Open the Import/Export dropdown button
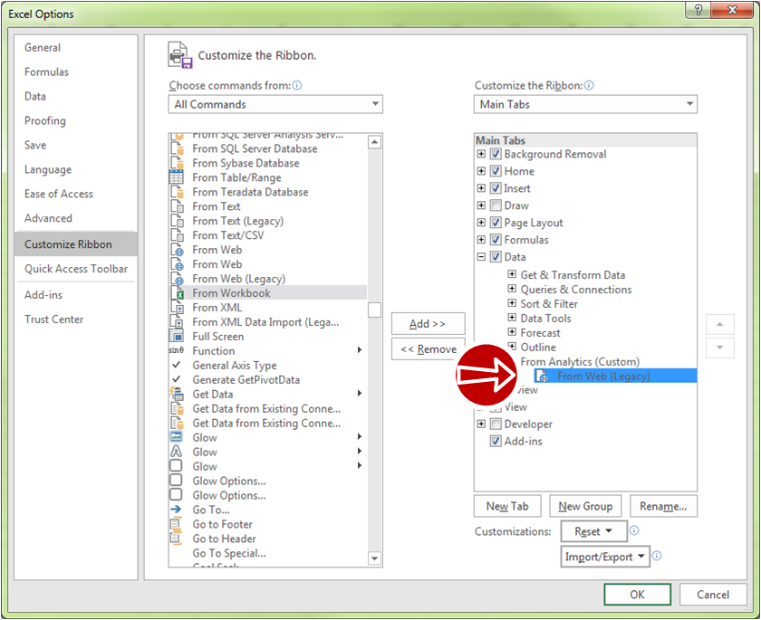Image resolution: width=761 pixels, height=620 pixels. [604, 557]
